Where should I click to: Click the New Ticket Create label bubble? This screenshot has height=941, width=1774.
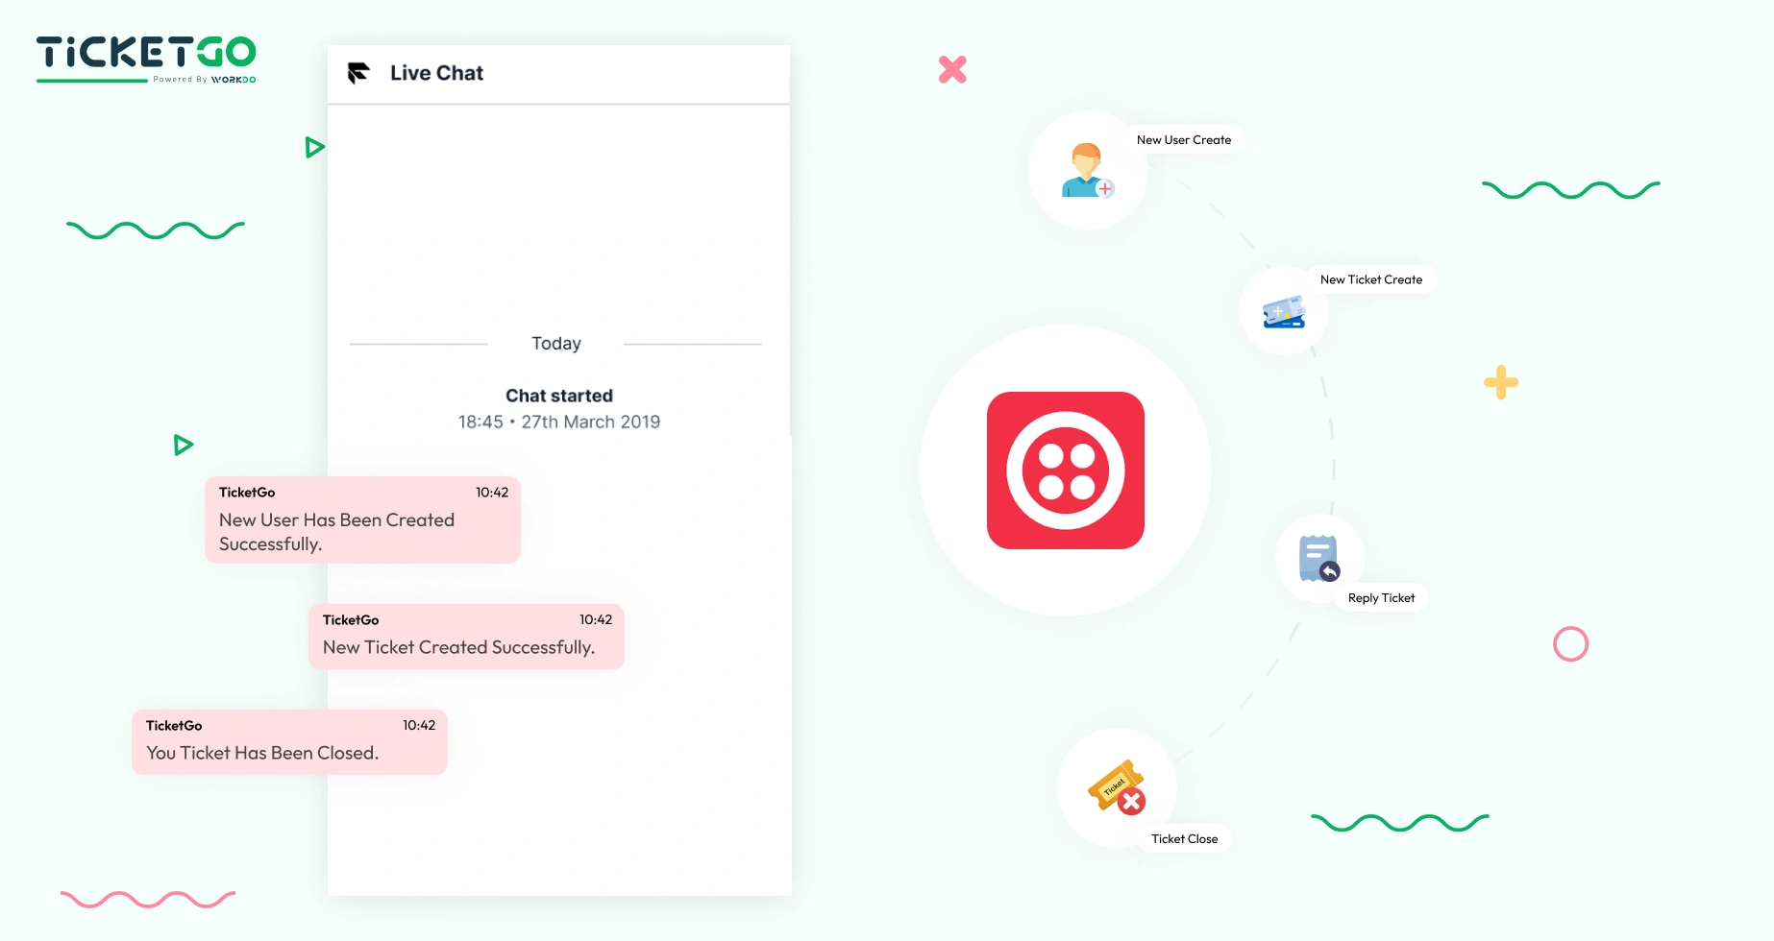(1371, 279)
